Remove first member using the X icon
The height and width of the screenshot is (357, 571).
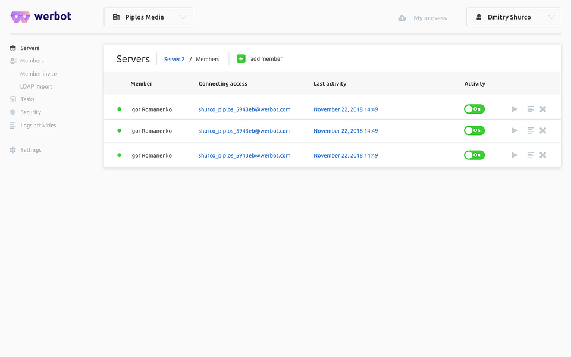tap(542, 109)
